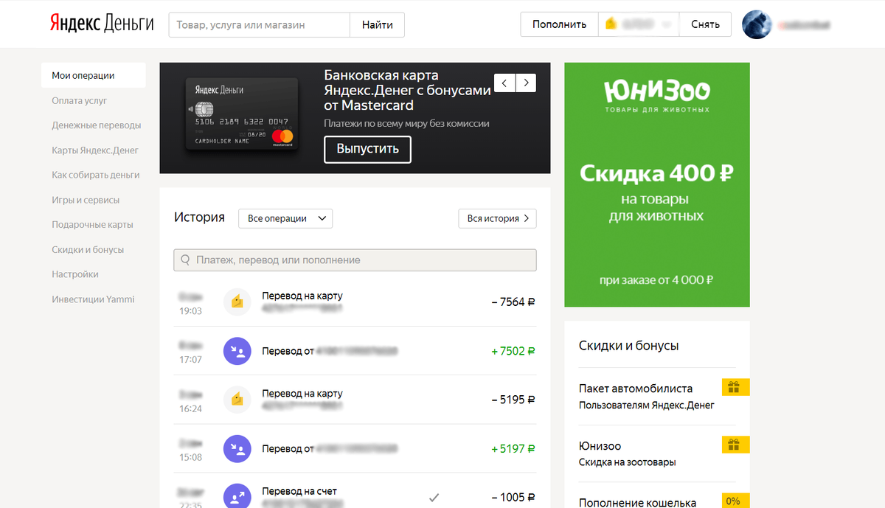Go to previous banner slide arrow

[504, 83]
